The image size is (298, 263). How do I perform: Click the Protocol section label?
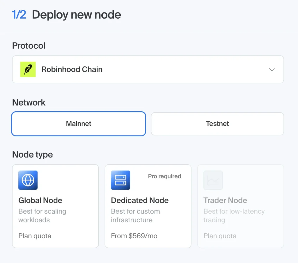[29, 46]
